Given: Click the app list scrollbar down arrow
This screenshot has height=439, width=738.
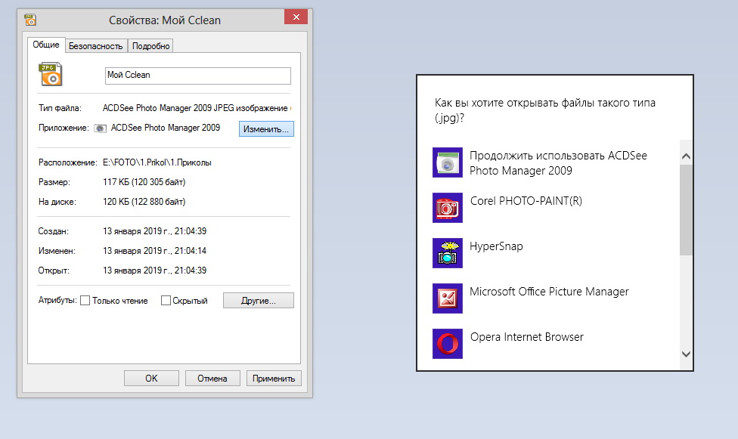Looking at the screenshot, I should [686, 354].
